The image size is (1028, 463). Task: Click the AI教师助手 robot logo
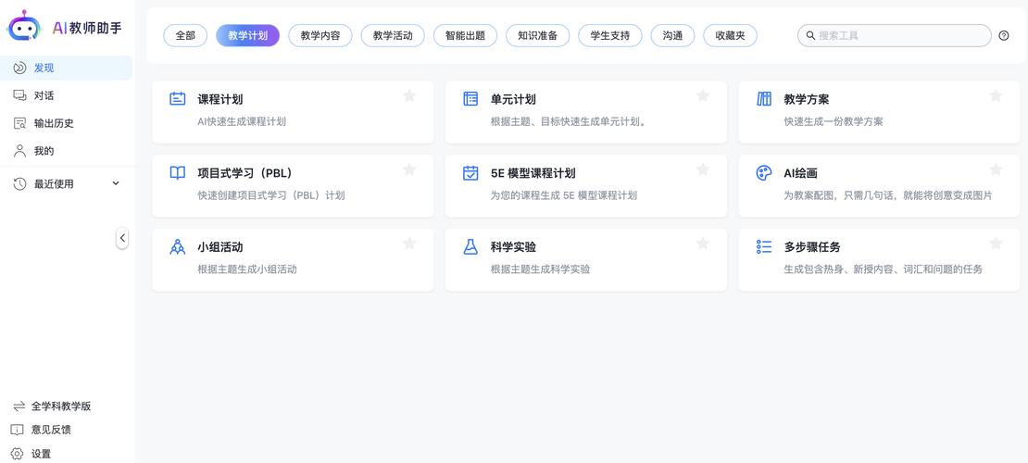click(x=24, y=26)
